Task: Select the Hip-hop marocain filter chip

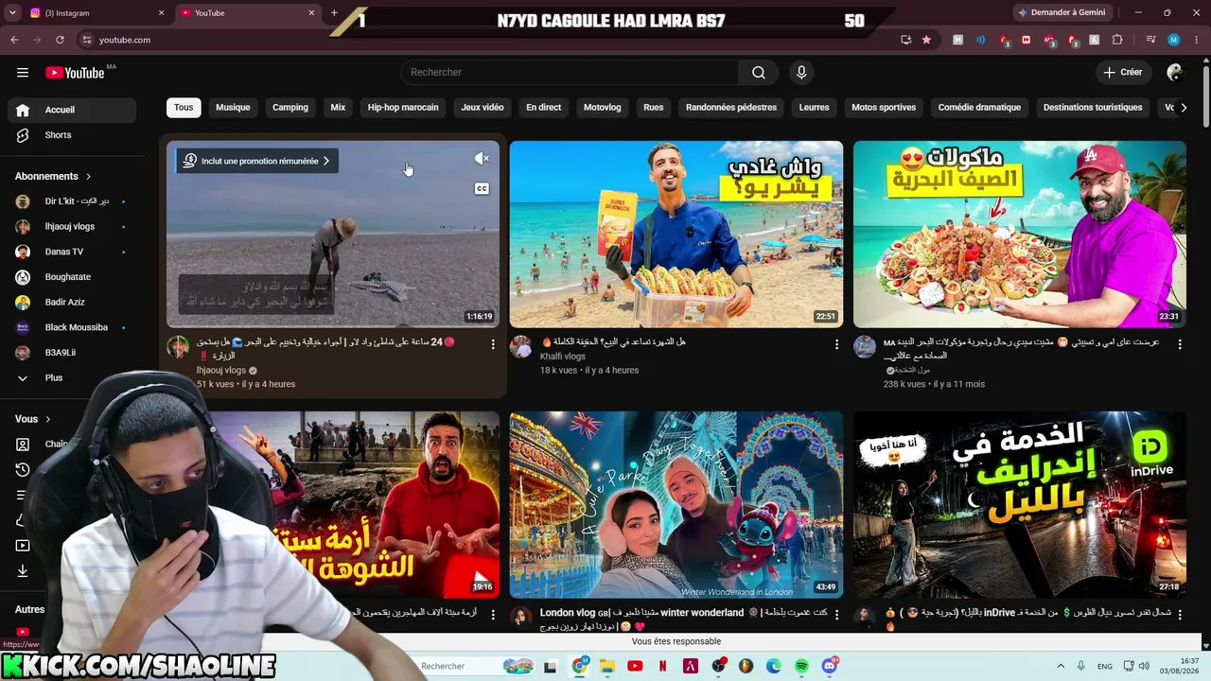Action: [x=403, y=108]
